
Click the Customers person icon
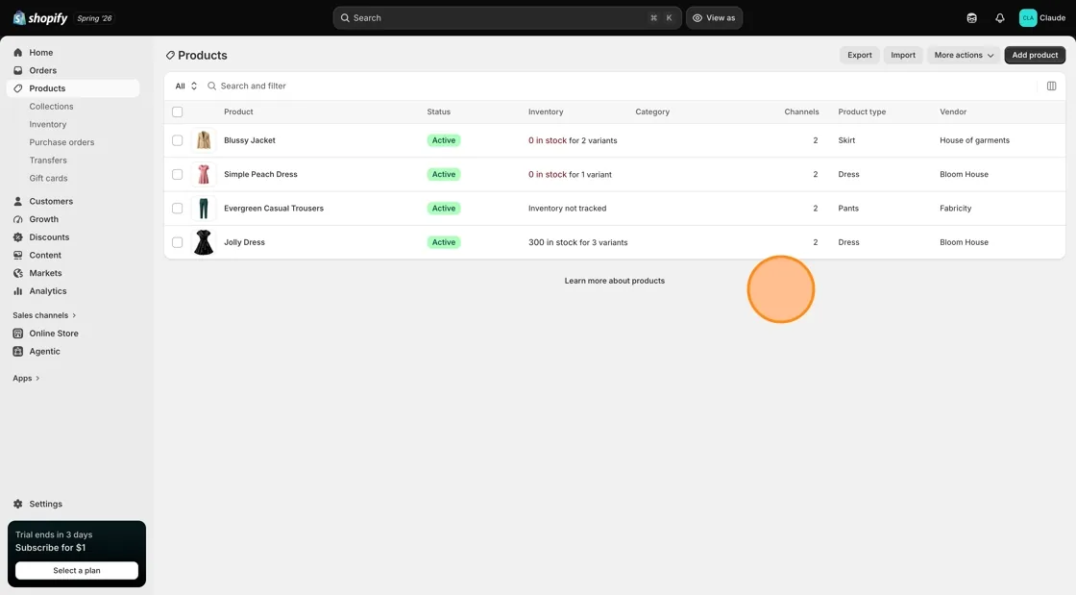[18, 201]
